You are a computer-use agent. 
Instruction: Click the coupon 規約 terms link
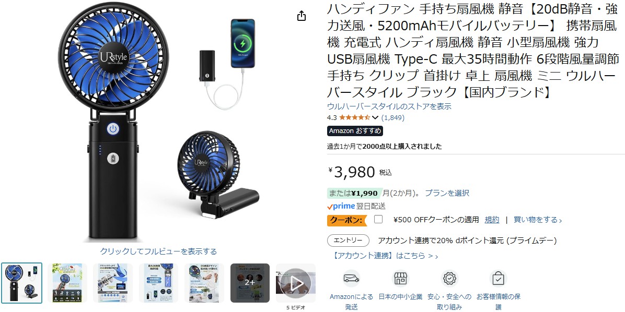pyautogui.click(x=492, y=220)
